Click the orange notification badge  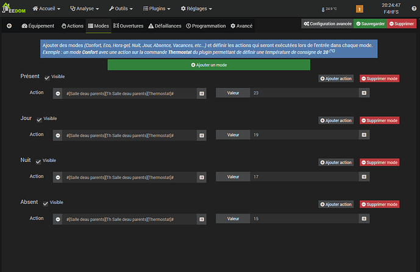point(360,9)
